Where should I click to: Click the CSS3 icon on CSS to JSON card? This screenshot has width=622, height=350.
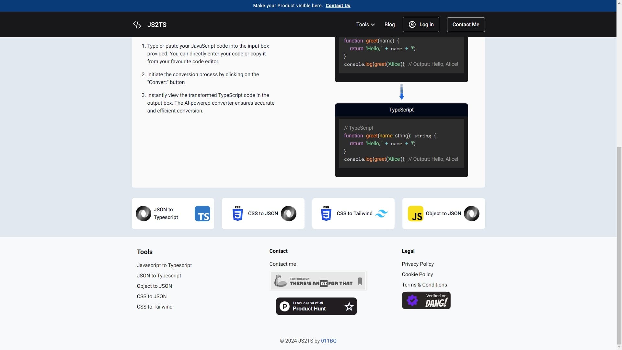point(237,213)
